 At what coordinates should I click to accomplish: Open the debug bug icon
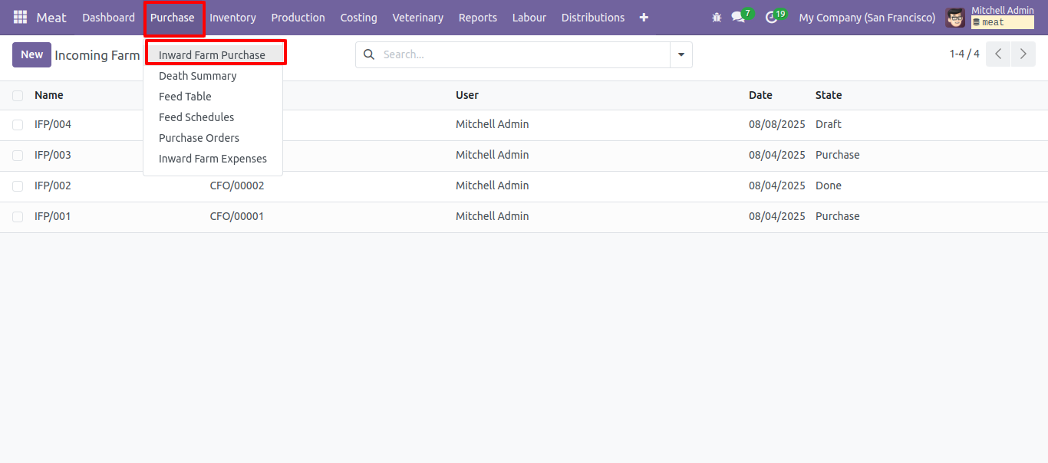click(x=717, y=17)
